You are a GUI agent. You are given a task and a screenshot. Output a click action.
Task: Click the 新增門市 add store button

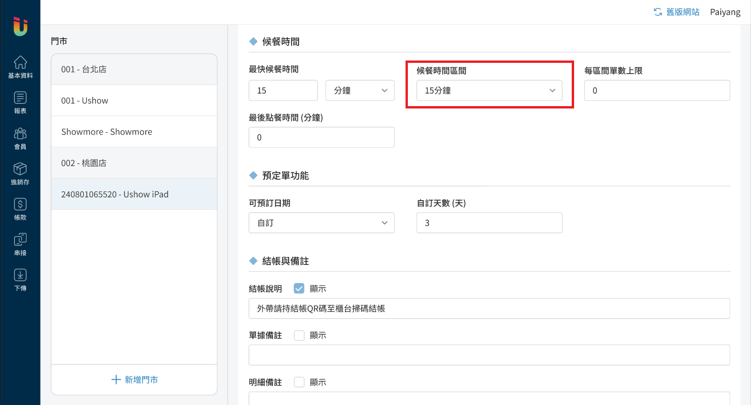[134, 380]
